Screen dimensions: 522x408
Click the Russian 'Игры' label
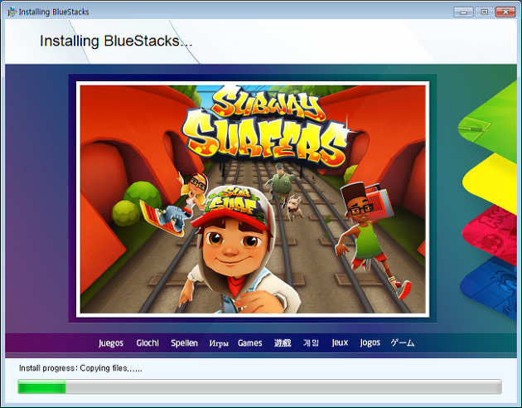[x=219, y=343]
